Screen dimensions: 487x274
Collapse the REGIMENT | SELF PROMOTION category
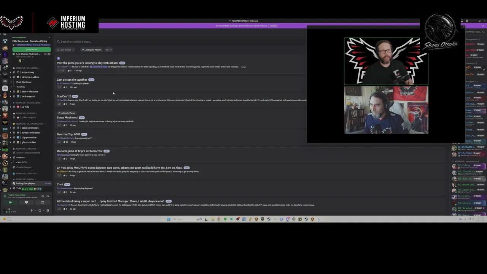click(29, 124)
